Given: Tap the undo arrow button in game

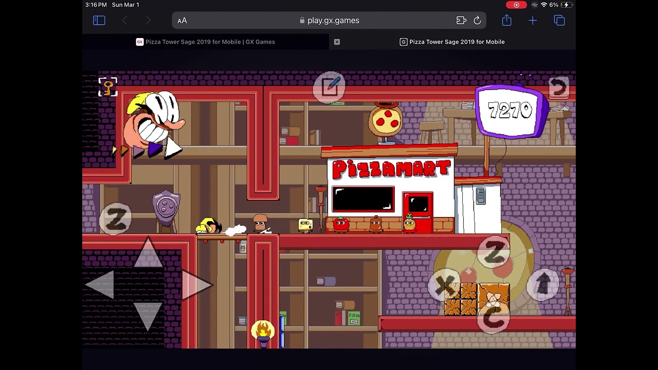Looking at the screenshot, I should (559, 87).
